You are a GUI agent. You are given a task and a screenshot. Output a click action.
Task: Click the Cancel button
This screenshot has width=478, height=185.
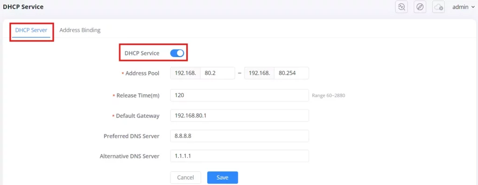[x=185, y=178]
